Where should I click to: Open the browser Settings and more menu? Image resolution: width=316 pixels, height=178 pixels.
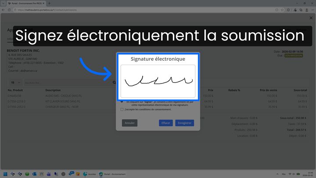coord(312,10)
